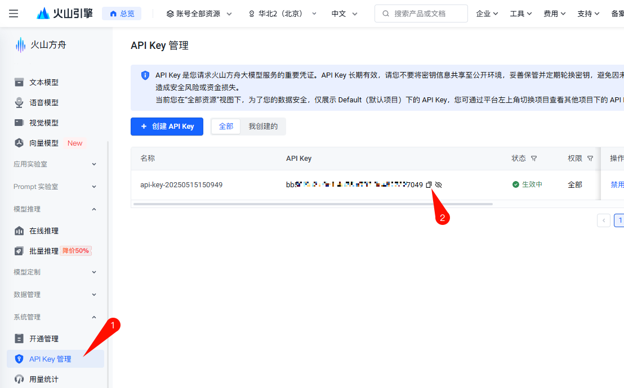Viewport: 624px width, 388px height.
Task: Click the 语音模型 microphone icon
Action: tap(19, 102)
